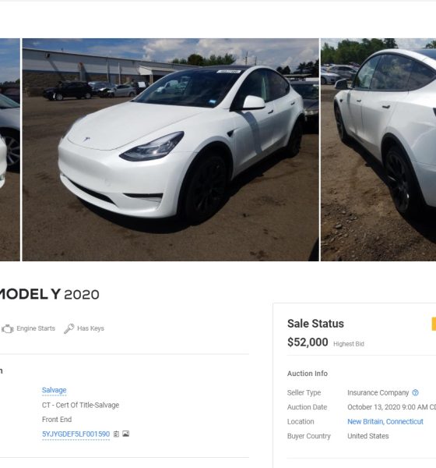This screenshot has width=436, height=468.
Task: Select the rear side view photo on right
Action: pos(378,150)
